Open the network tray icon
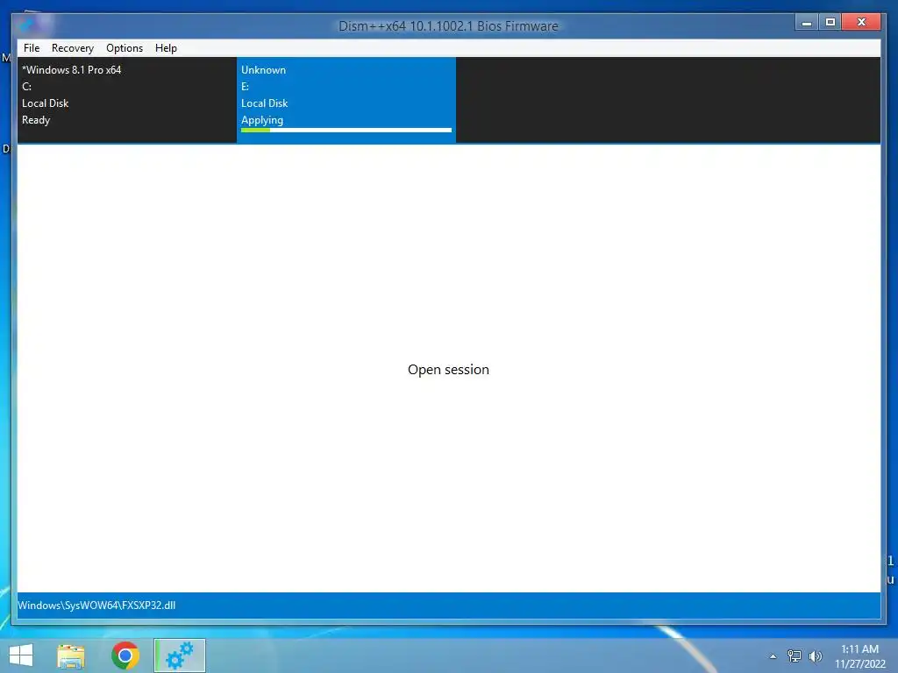This screenshot has height=673, width=898. pyautogui.click(x=795, y=656)
